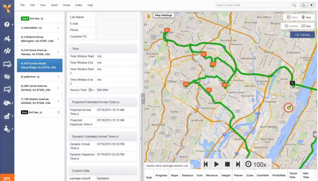Open the plan new route sidebar icon

tap(7, 38)
